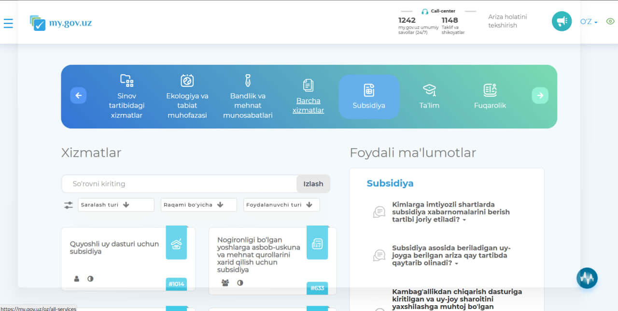Open the Raqami bo'yicha dropdown
This screenshot has height=311, width=618.
coord(198,205)
